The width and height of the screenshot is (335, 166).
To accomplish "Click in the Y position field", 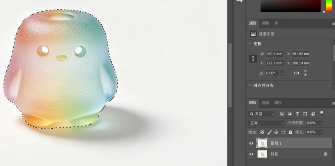I will coord(300,63).
